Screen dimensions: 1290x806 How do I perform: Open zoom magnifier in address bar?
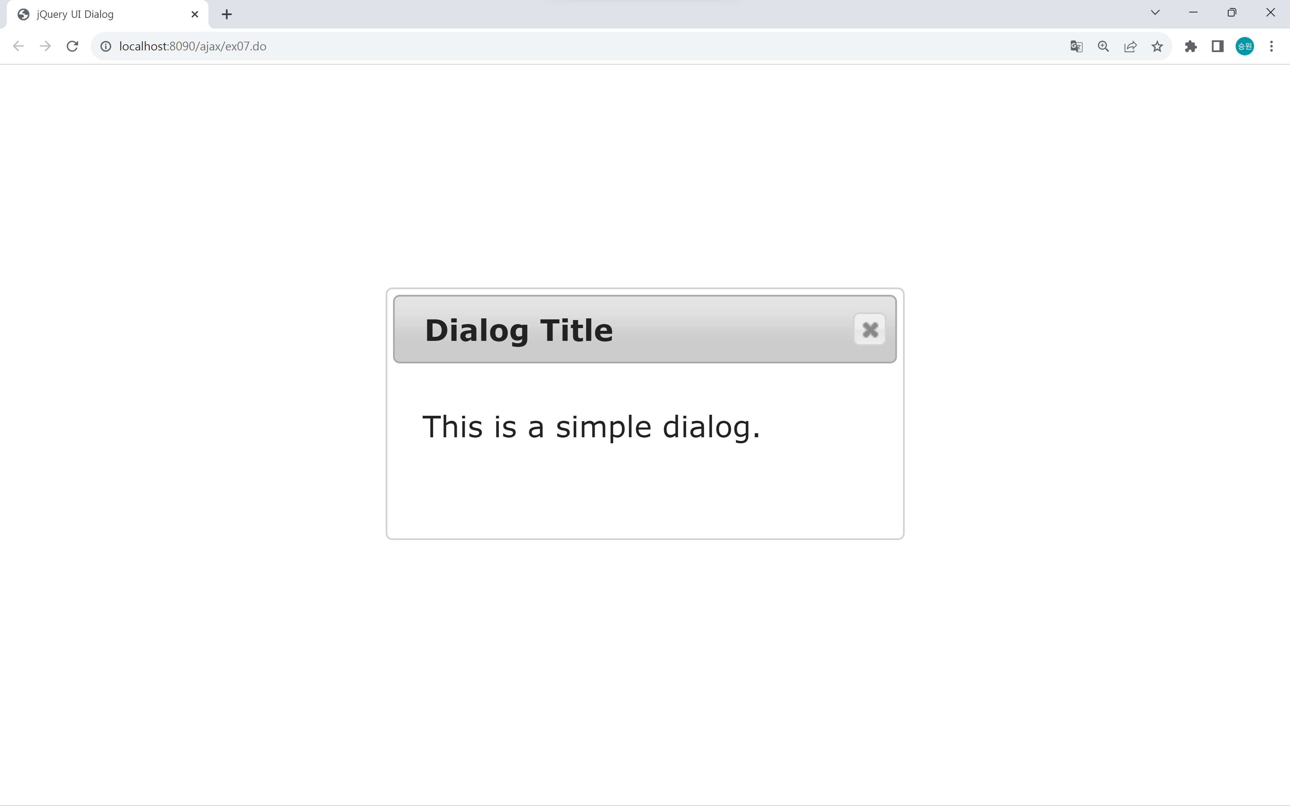(x=1104, y=46)
